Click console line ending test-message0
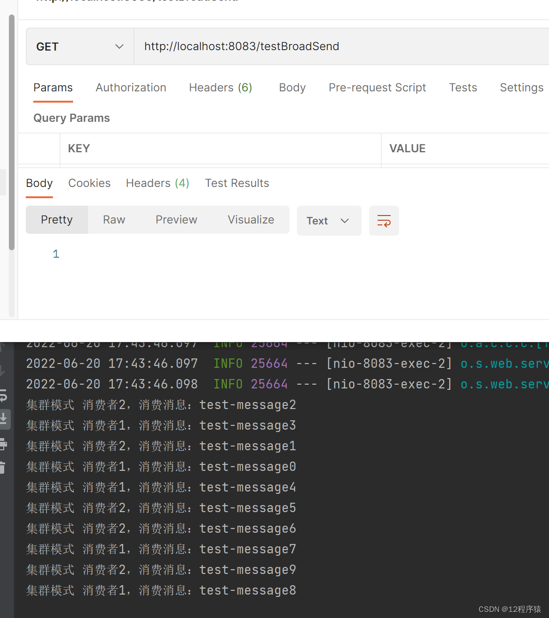The width and height of the screenshot is (549, 618). click(x=161, y=467)
